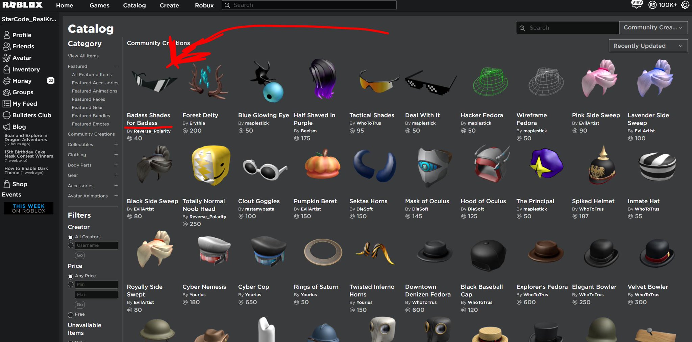Viewport: 692px width, 342px height.
Task: Open the Community Creations category link
Action: pos(91,134)
